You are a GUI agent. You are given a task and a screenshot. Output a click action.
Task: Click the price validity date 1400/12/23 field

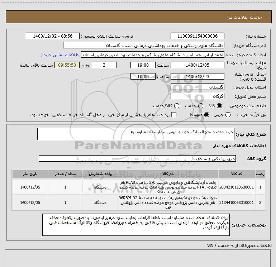pos(197,77)
